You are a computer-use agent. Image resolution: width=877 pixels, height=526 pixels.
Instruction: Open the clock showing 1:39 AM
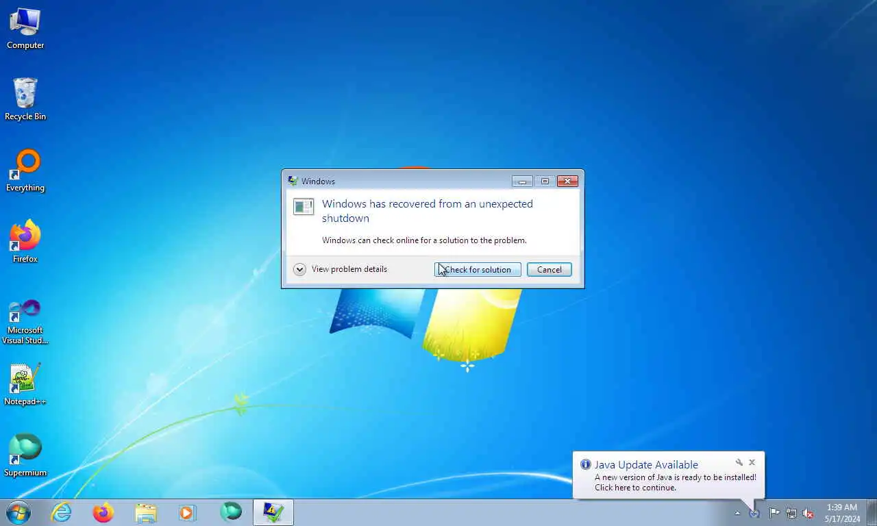click(842, 513)
